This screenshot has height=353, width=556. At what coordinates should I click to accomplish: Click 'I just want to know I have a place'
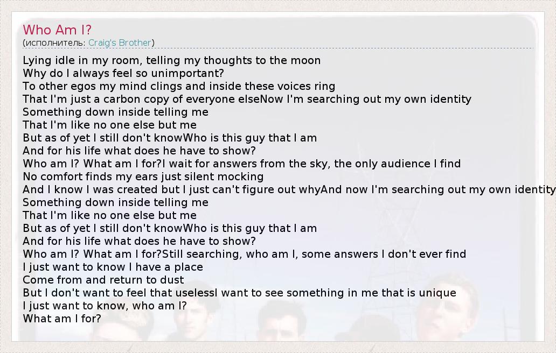click(113, 267)
